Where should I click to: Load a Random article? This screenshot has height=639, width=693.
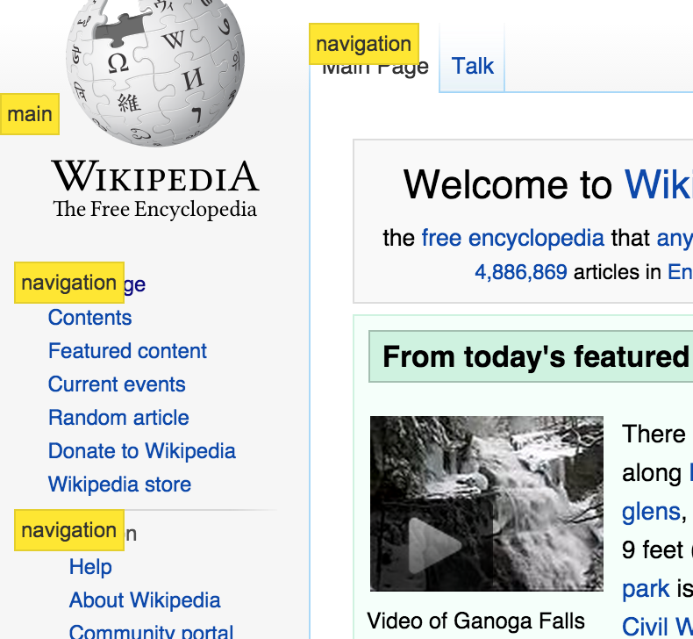pyautogui.click(x=118, y=418)
